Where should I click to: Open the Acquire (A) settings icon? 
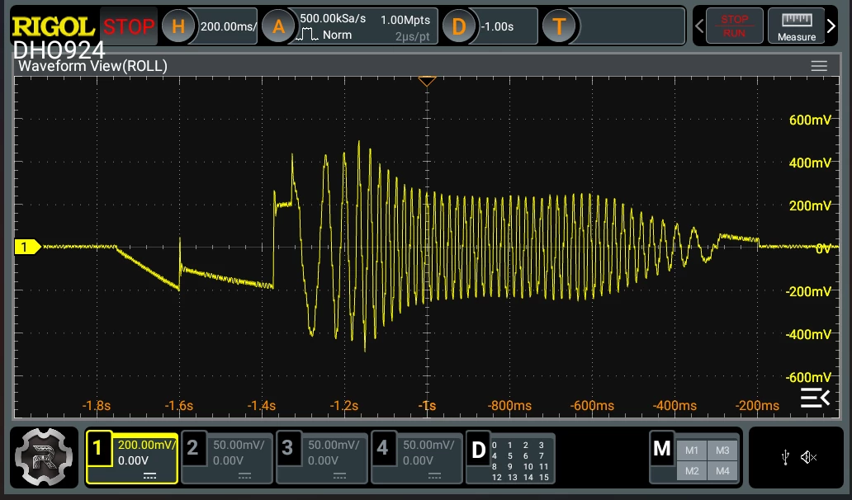coord(278,26)
